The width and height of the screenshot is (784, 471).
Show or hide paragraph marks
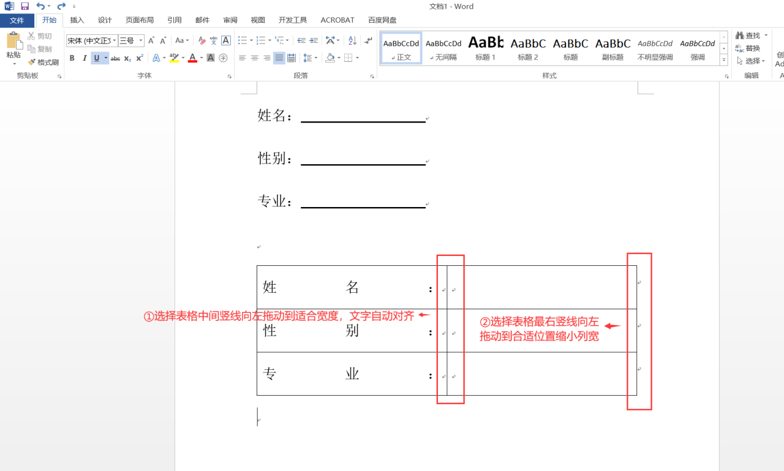[x=368, y=40]
